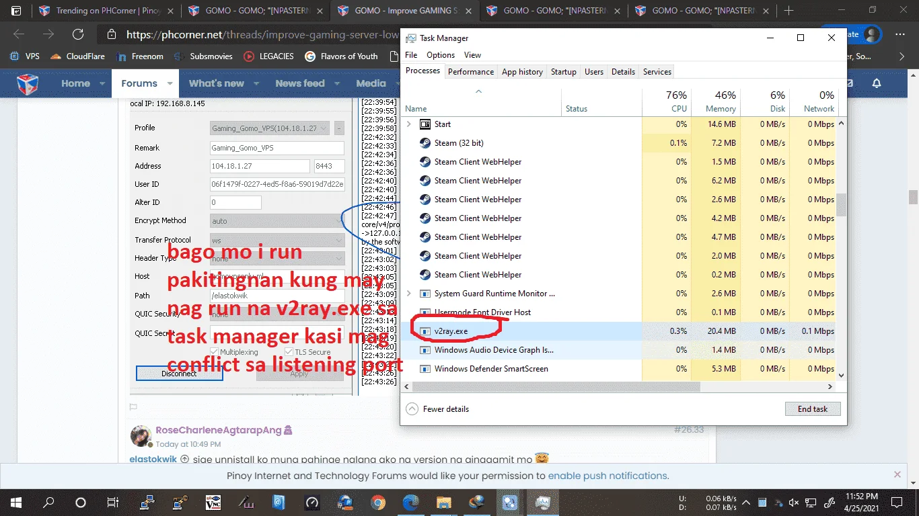
Task: Toggle the TLS Secure checkbox
Action: coord(289,352)
